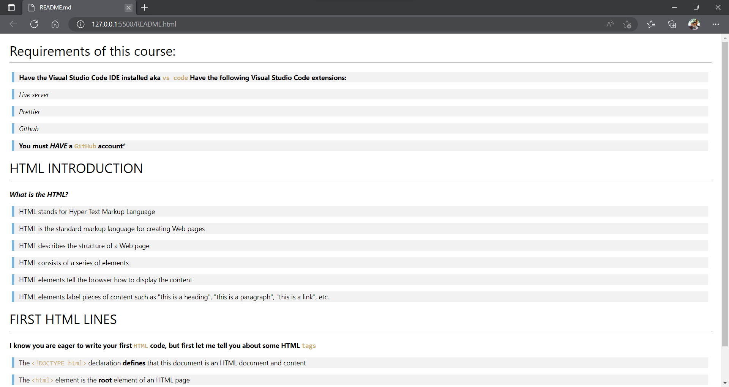Open a new browser tab
This screenshot has width=729, height=387.
(144, 8)
